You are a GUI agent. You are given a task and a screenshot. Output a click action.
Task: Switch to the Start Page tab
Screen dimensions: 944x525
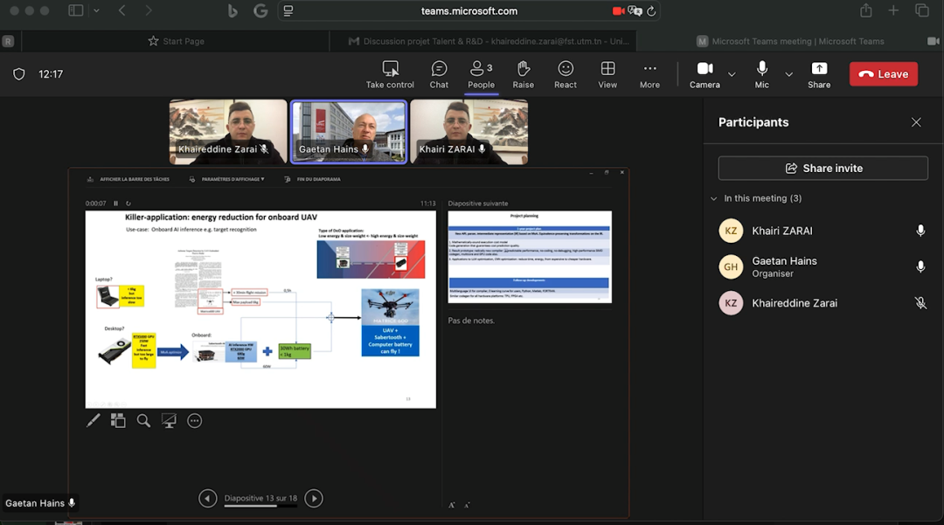point(176,41)
